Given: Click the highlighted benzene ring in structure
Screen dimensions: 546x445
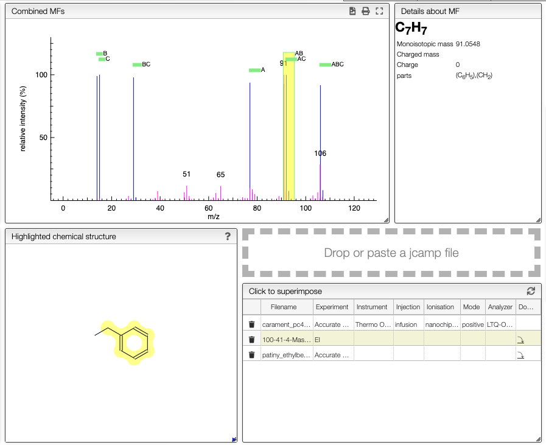Looking at the screenshot, I should tap(134, 343).
